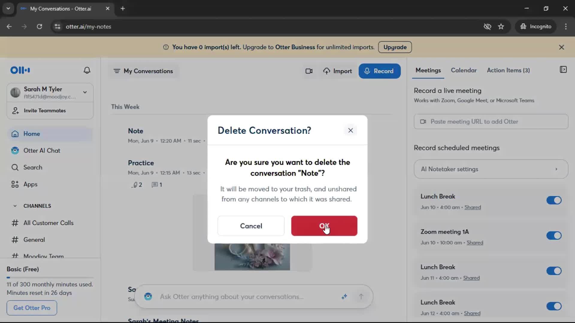The image size is (575, 323).
Task: Toggle Lunch Break Jun 10 recording switch
Action: pyautogui.click(x=554, y=200)
